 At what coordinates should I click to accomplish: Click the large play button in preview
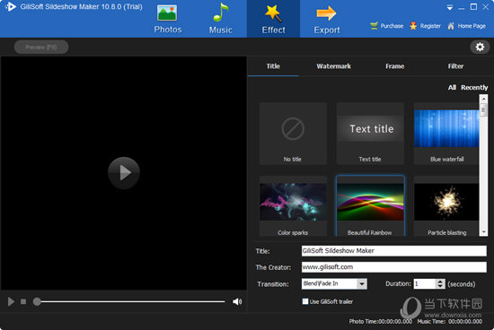pyautogui.click(x=124, y=173)
